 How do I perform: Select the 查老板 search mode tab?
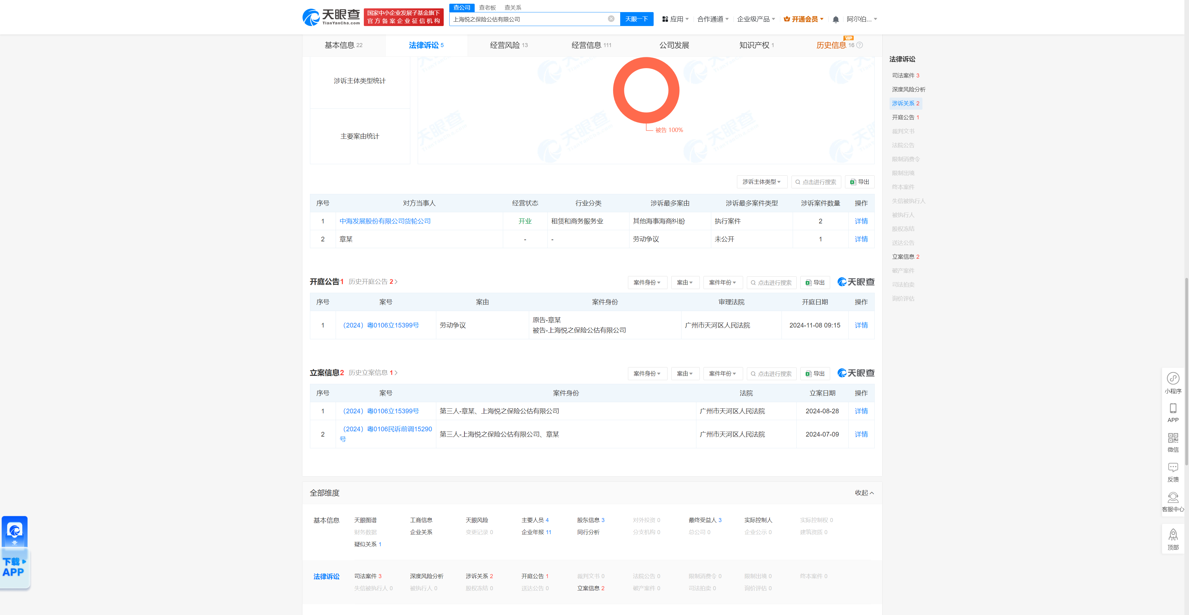click(x=487, y=7)
